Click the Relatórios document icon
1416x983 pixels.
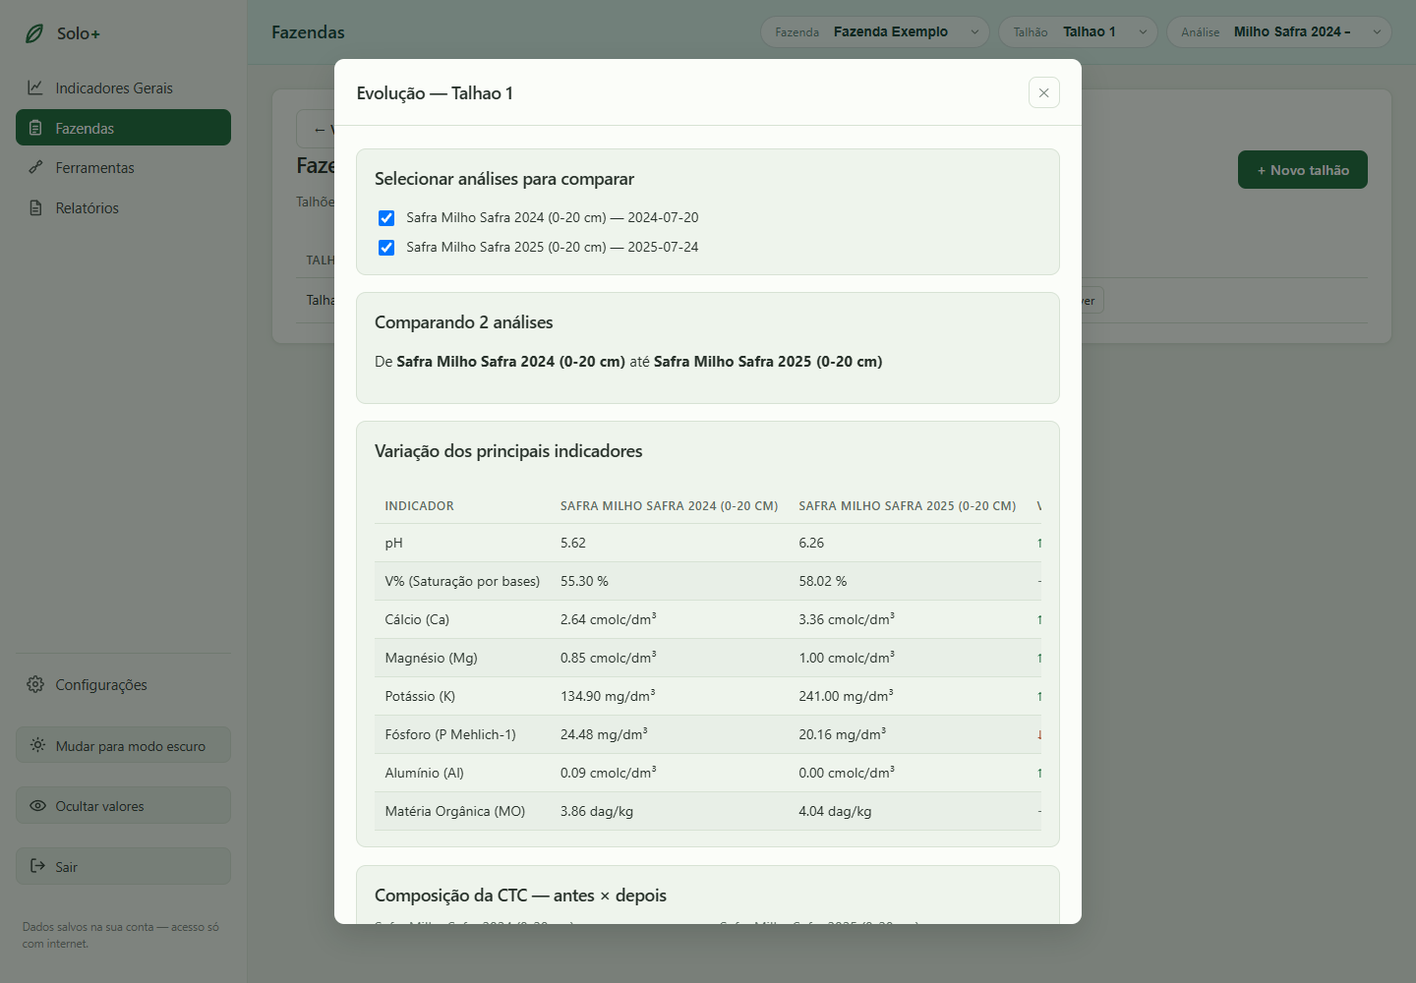pyautogui.click(x=35, y=207)
